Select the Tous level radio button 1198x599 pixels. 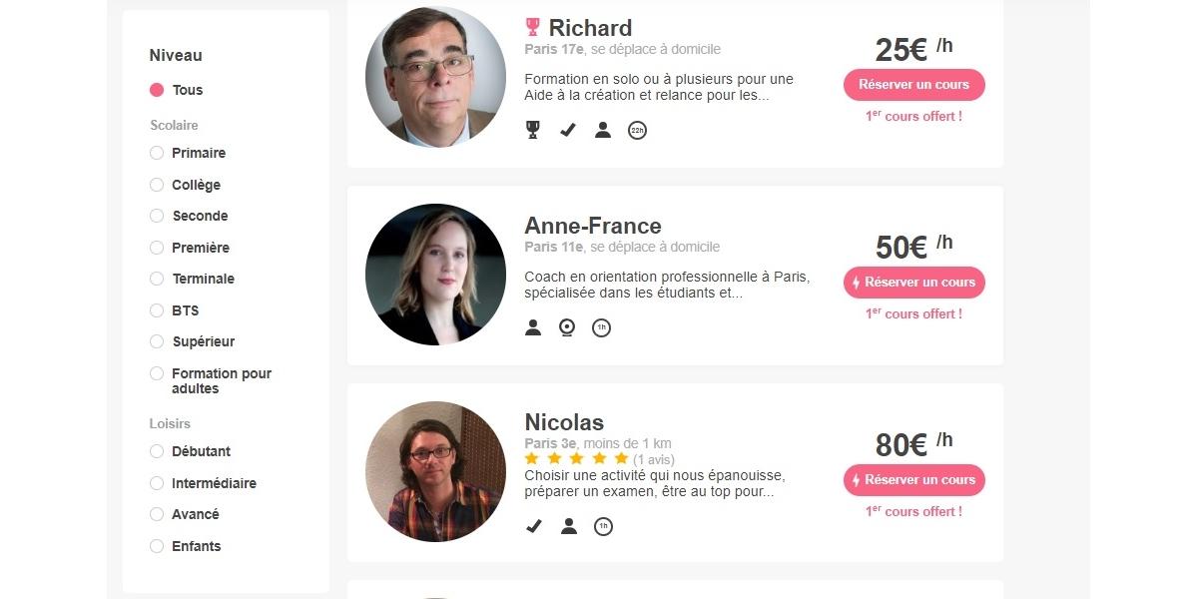[157, 90]
